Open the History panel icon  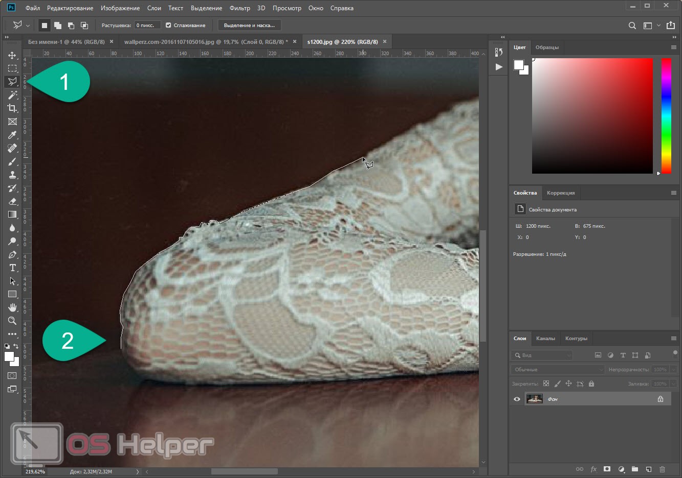[499, 52]
